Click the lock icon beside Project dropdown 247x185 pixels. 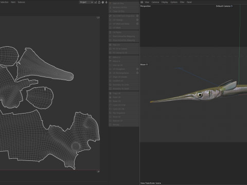pyautogui.click(x=99, y=2)
